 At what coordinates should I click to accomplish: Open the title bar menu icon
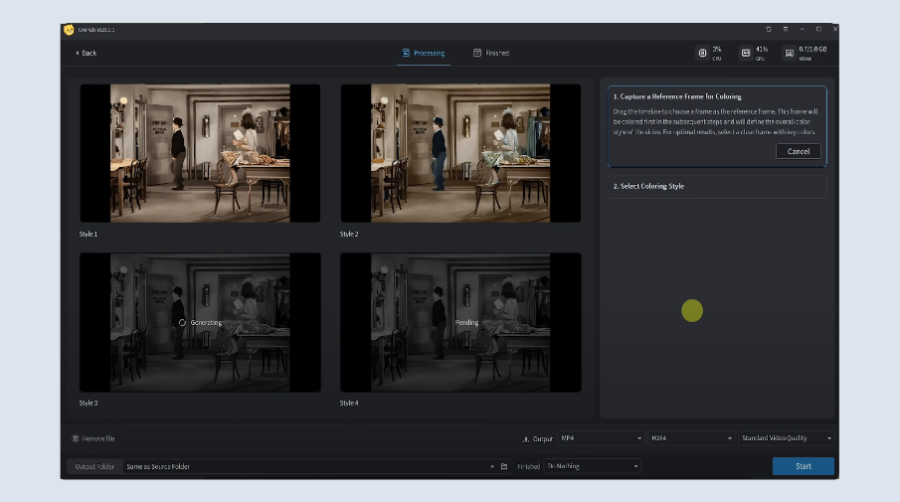point(786,29)
